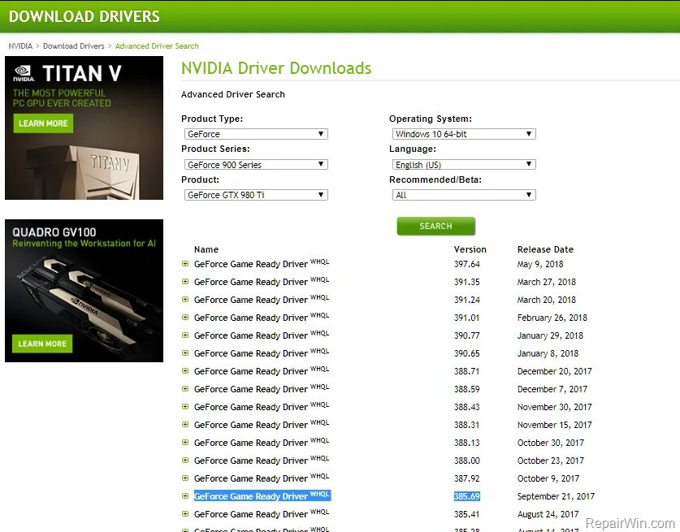Expand the driver version 388.00 row
The width and height of the screenshot is (680, 532).
point(185,460)
